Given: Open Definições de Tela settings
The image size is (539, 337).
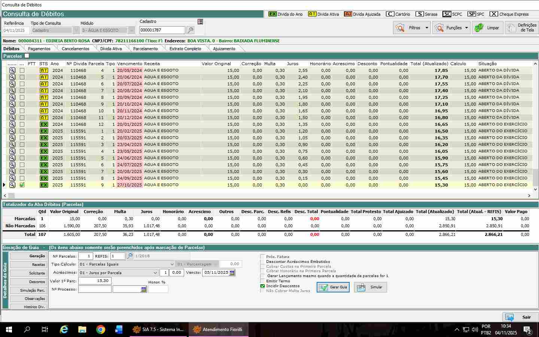Looking at the screenshot, I should point(521,28).
